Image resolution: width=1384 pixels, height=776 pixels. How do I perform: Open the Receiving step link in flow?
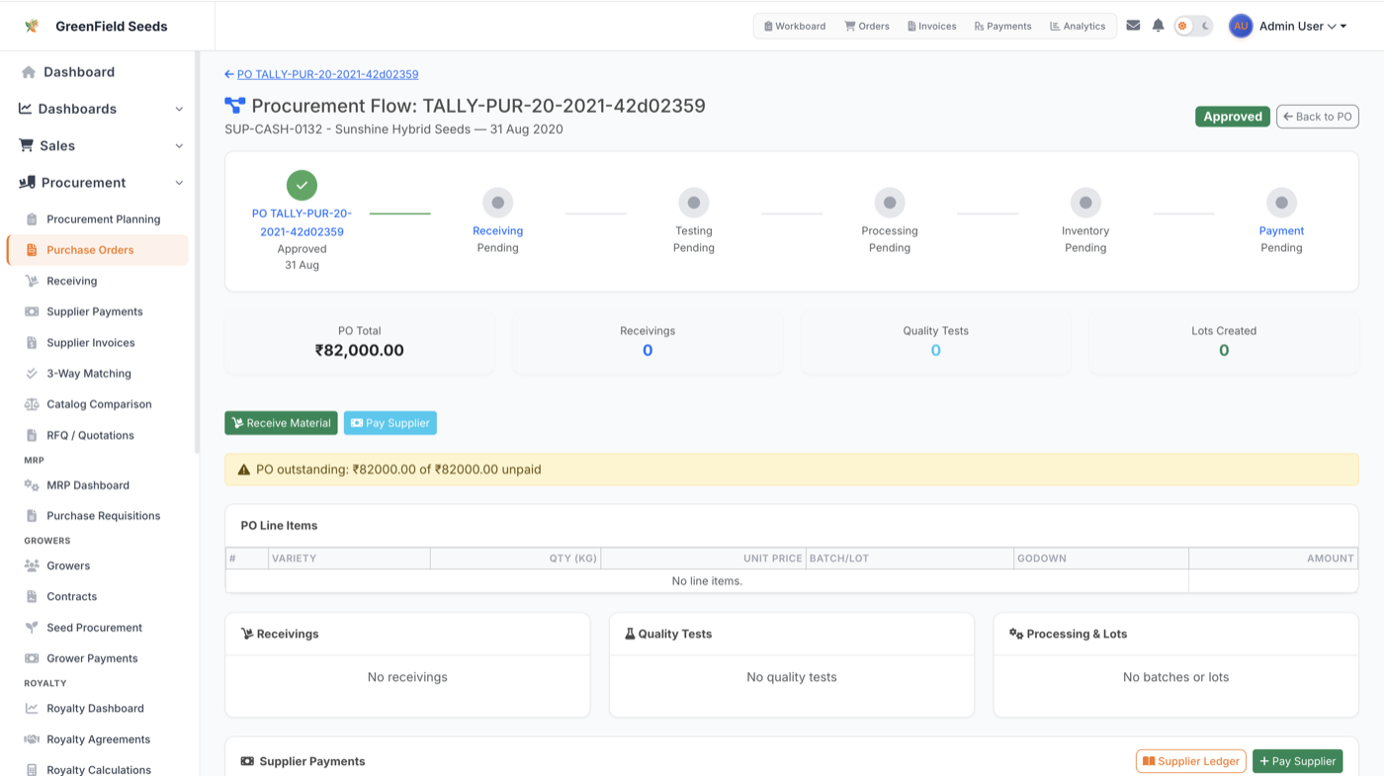click(497, 230)
